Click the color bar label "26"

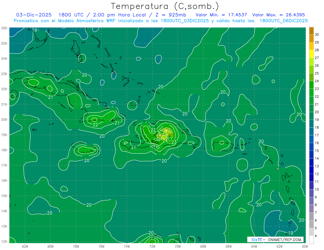[317, 66]
